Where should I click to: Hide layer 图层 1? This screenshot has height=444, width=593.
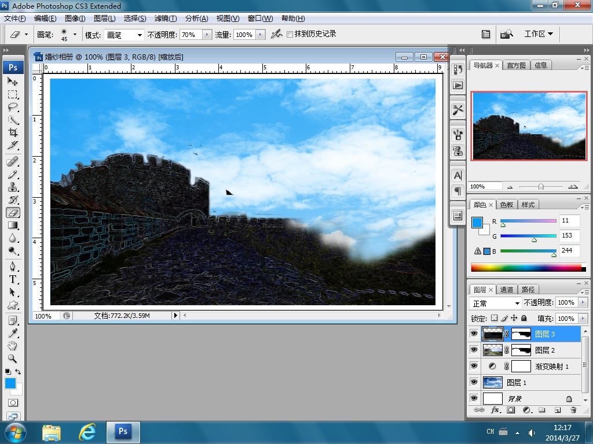click(474, 383)
